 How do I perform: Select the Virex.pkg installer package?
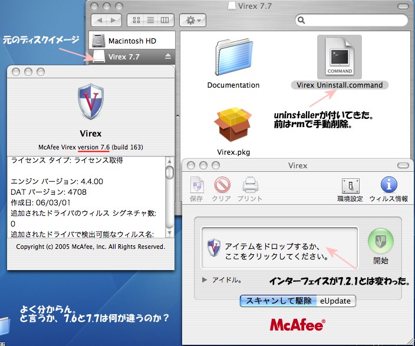click(x=233, y=124)
